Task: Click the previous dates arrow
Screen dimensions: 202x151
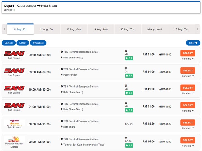Action: pyautogui.click(x=4, y=29)
